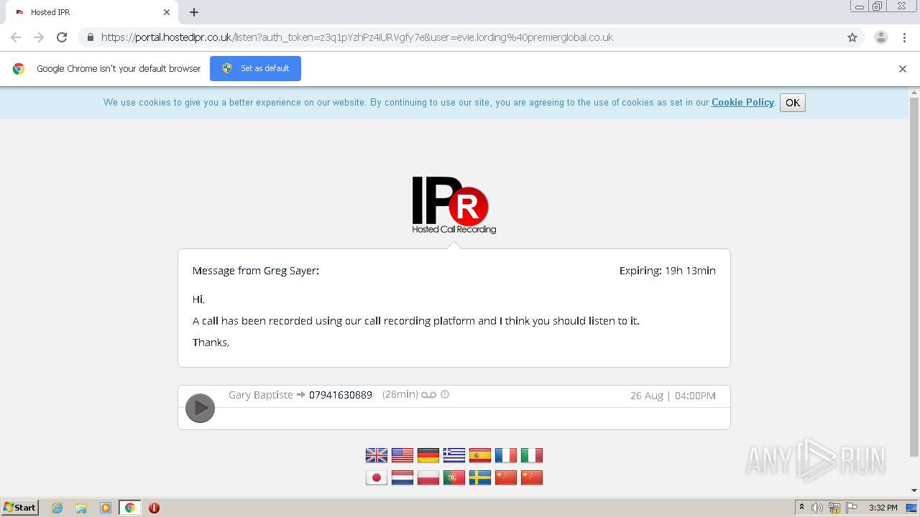Click the IPR Hosted Call Recording logo
920x517 pixels.
tap(454, 205)
